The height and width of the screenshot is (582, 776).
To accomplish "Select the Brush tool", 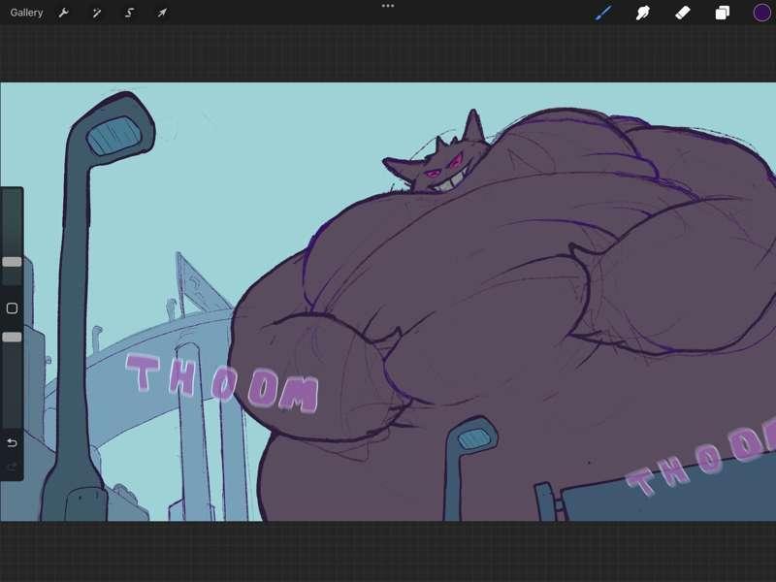I will coord(603,13).
